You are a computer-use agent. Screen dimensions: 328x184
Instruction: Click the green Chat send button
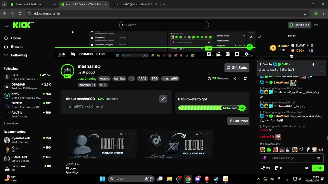[318, 168]
